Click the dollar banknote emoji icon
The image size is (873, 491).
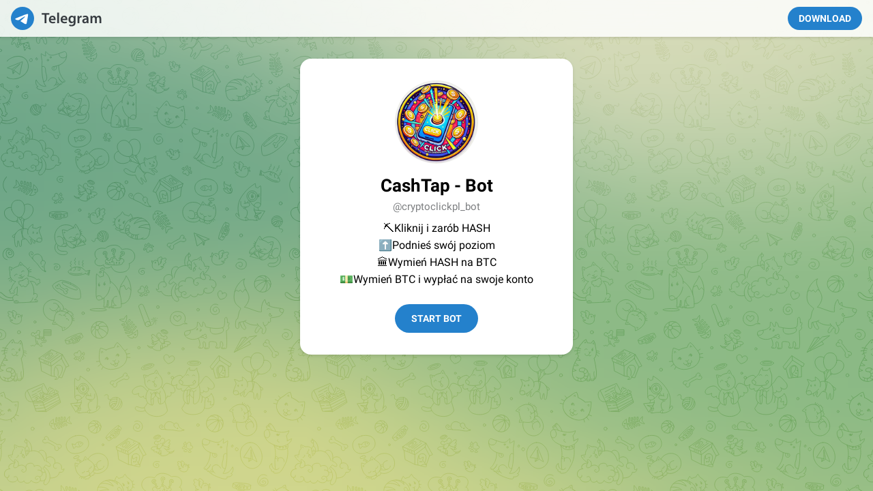point(346,279)
